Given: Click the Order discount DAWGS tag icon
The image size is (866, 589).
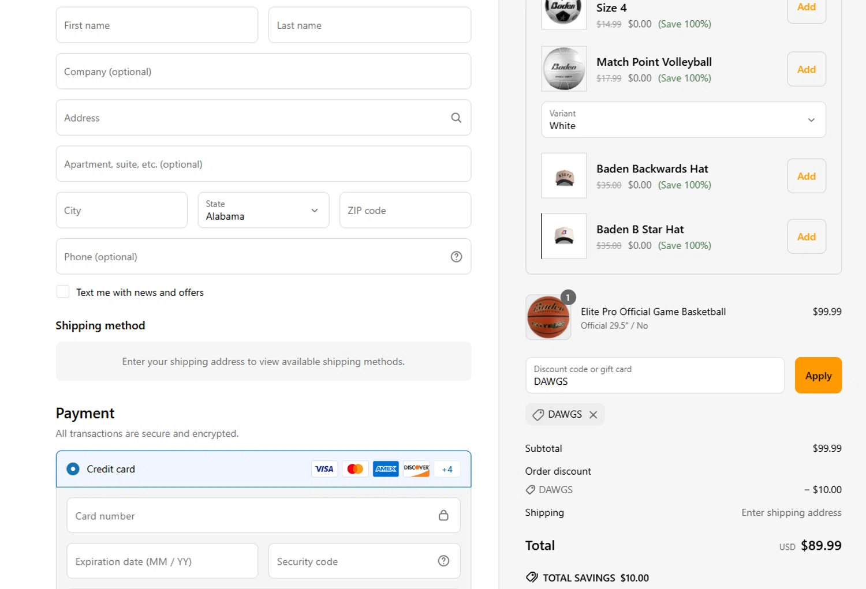Looking at the screenshot, I should [530, 490].
